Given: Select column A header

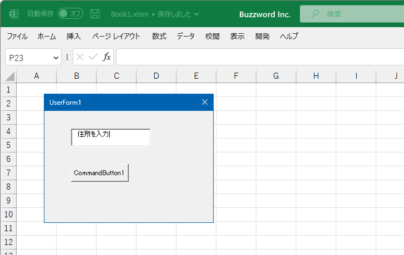Looking at the screenshot, I should (x=36, y=76).
